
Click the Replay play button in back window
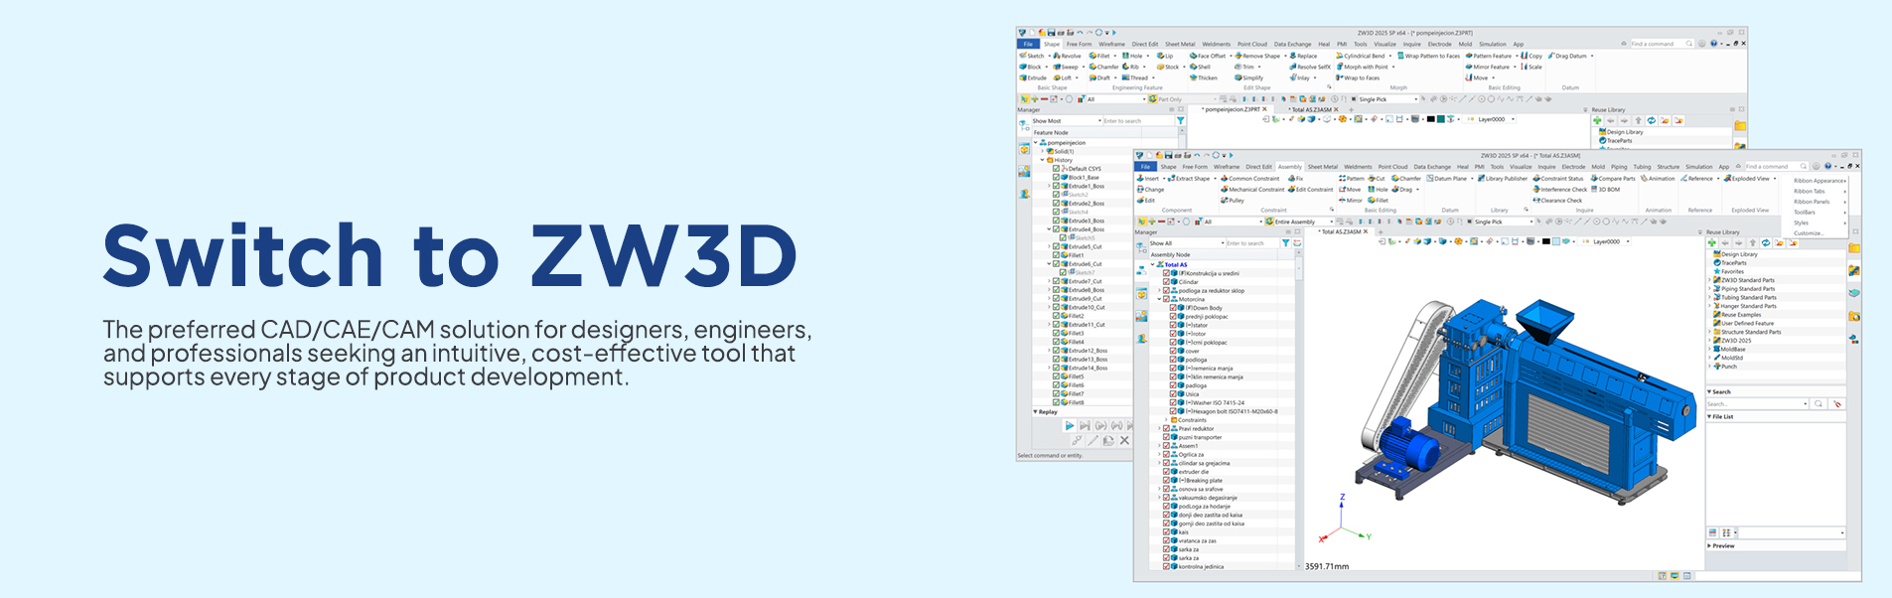pyautogui.click(x=1070, y=425)
